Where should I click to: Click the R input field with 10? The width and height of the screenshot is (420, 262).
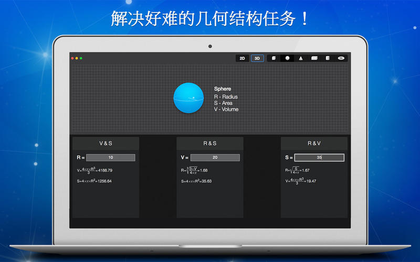coord(111,158)
